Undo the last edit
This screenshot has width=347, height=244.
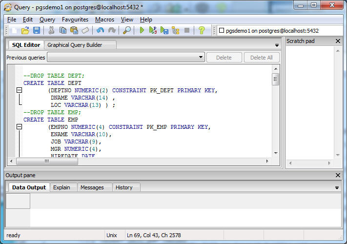(100, 30)
